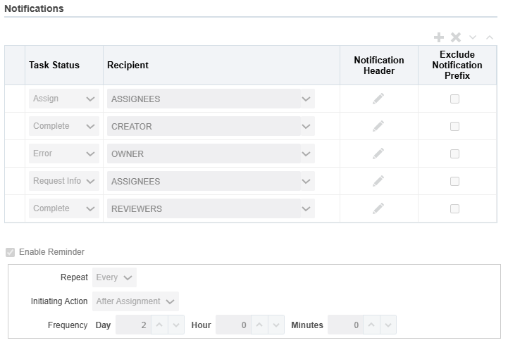Click the move row up chevron icon
This screenshot has width=508, height=357.
tap(490, 37)
